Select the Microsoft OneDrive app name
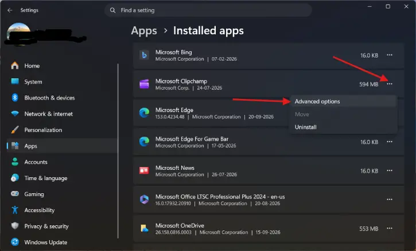This screenshot has width=416, height=251. 180,226
